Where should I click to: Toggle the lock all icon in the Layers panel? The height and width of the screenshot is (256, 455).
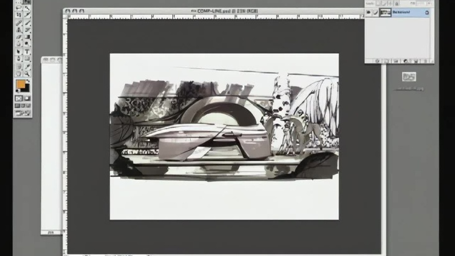tap(398, 4)
